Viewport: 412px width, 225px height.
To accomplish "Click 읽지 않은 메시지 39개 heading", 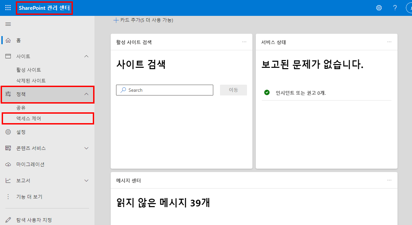I will click(x=163, y=202).
